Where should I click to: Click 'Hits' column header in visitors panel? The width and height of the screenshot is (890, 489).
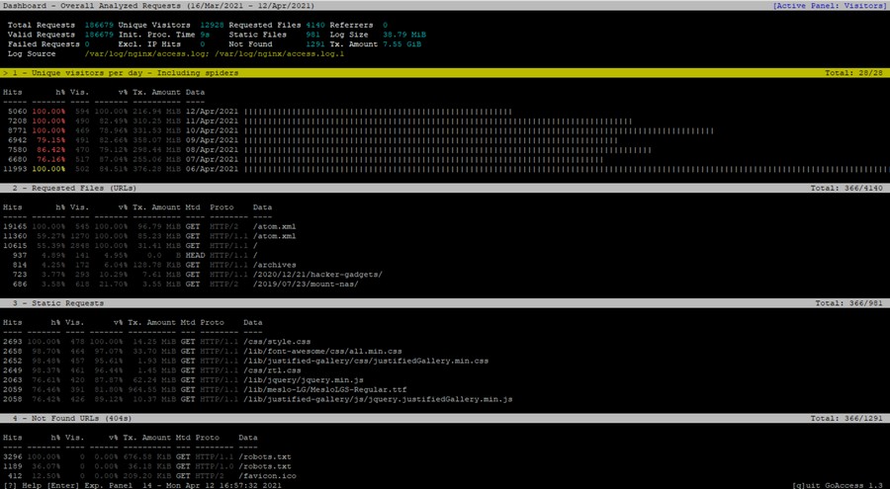(x=13, y=92)
